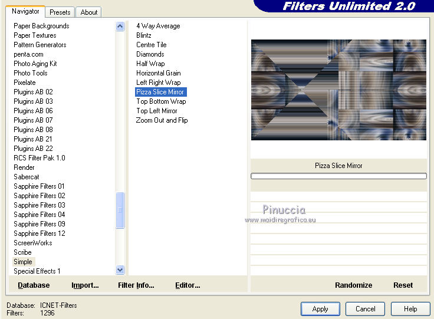Click the category list scrollbar thumb
434x319 pixels.
[x=120, y=211]
